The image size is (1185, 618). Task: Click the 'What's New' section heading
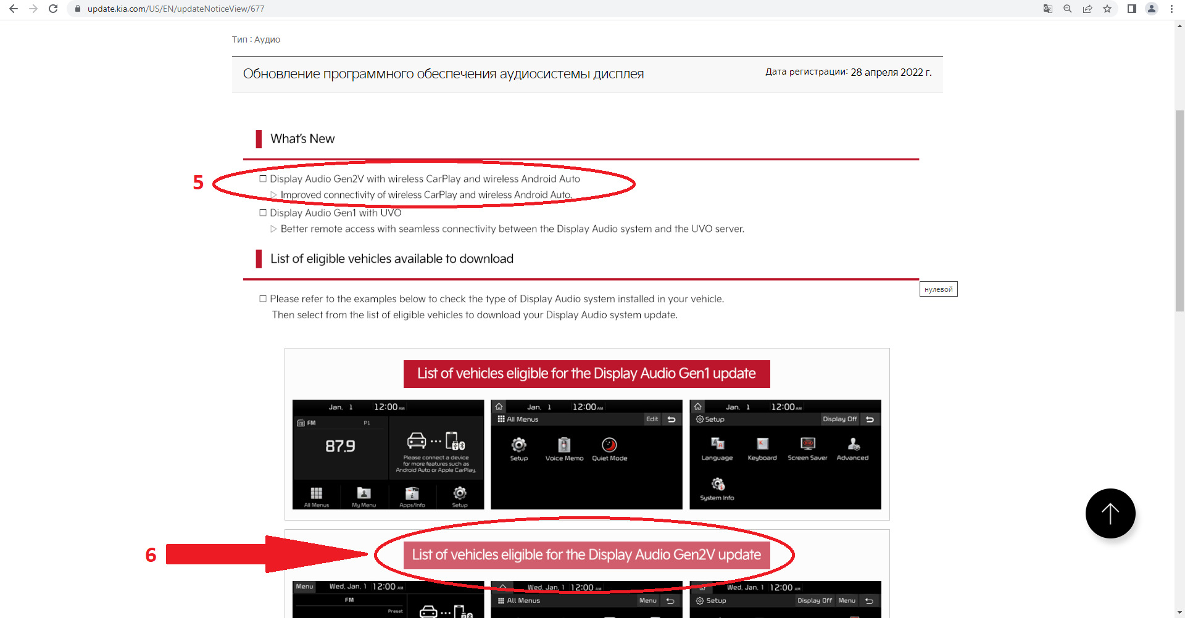pos(302,139)
